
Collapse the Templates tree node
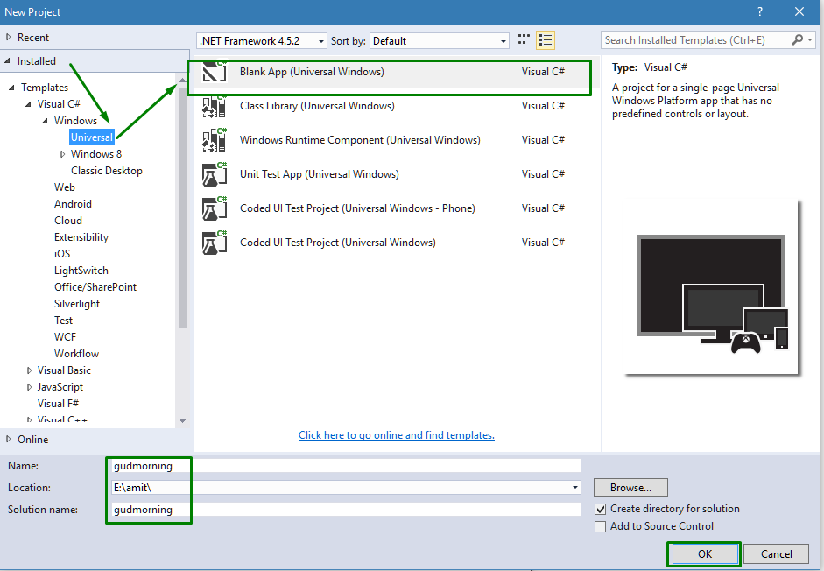click(11, 88)
